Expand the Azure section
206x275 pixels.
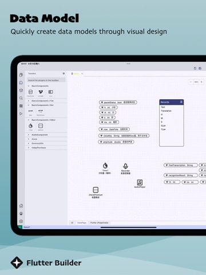(46, 139)
